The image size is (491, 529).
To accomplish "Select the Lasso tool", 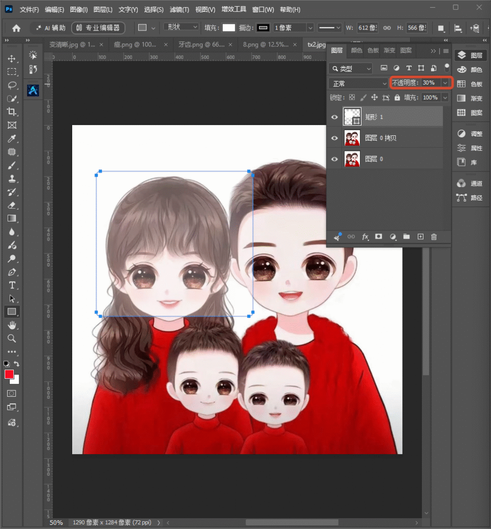I will 12,85.
